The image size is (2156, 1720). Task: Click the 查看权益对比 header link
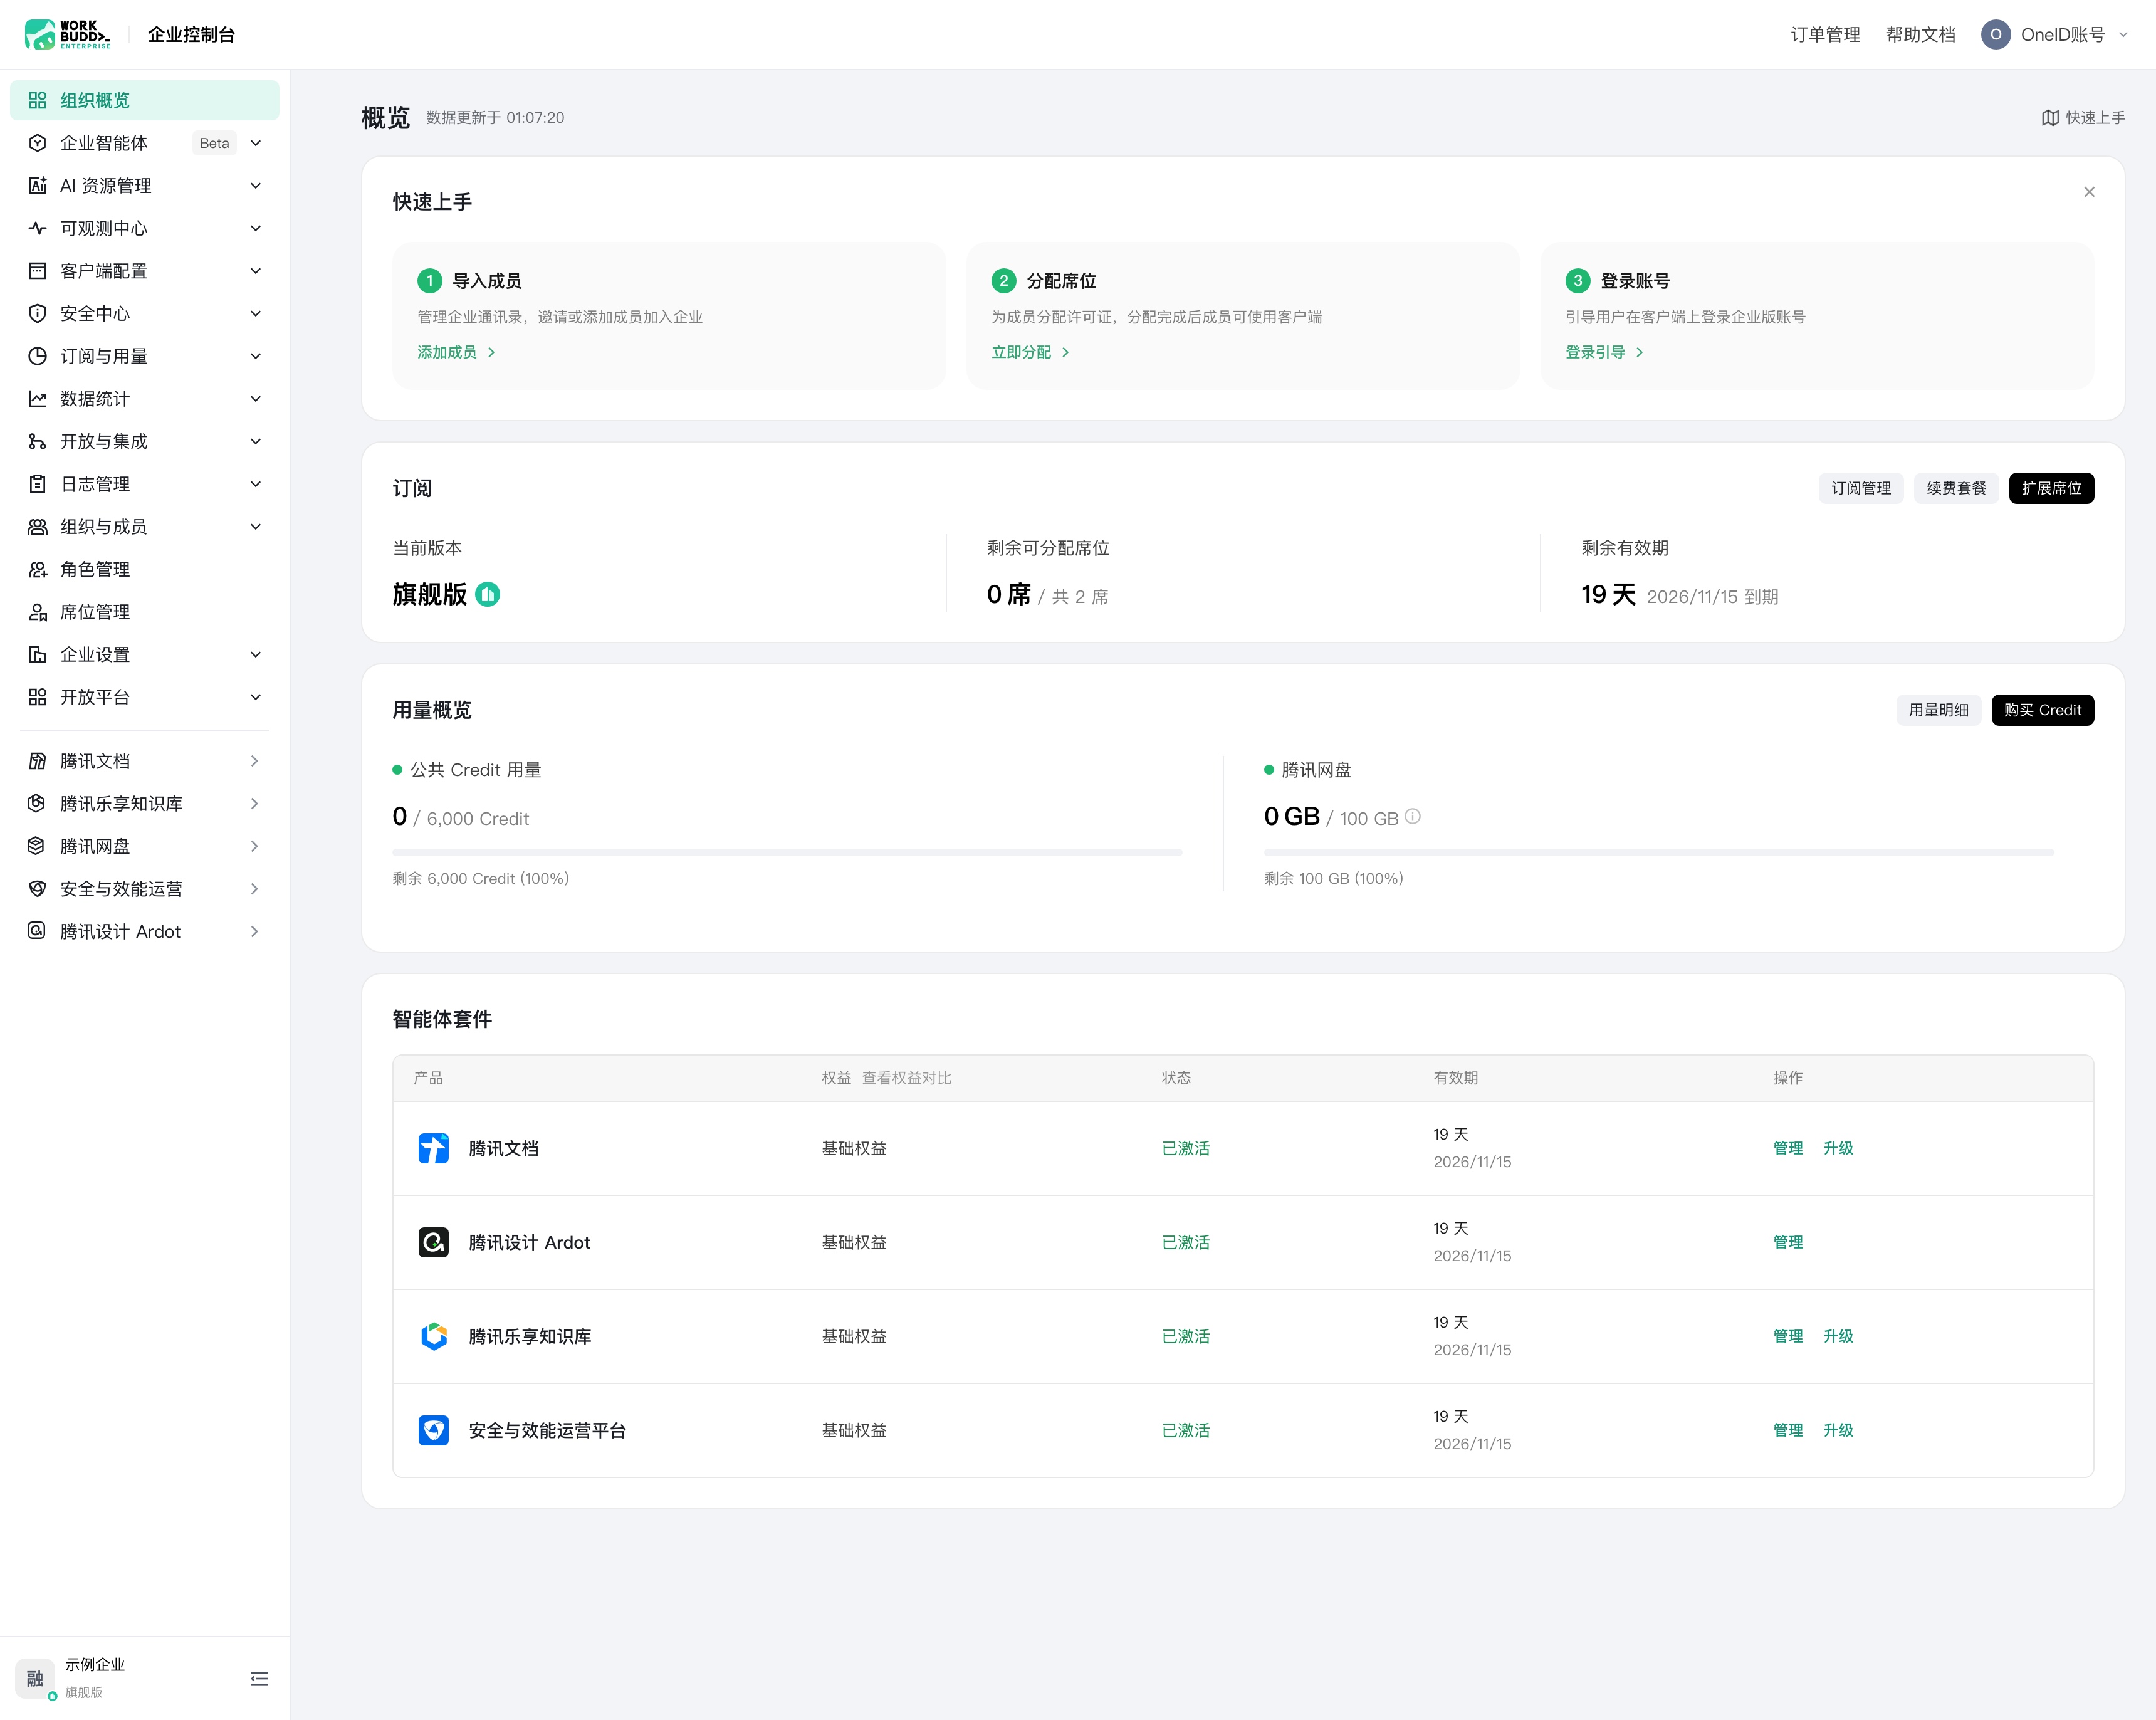click(906, 1078)
